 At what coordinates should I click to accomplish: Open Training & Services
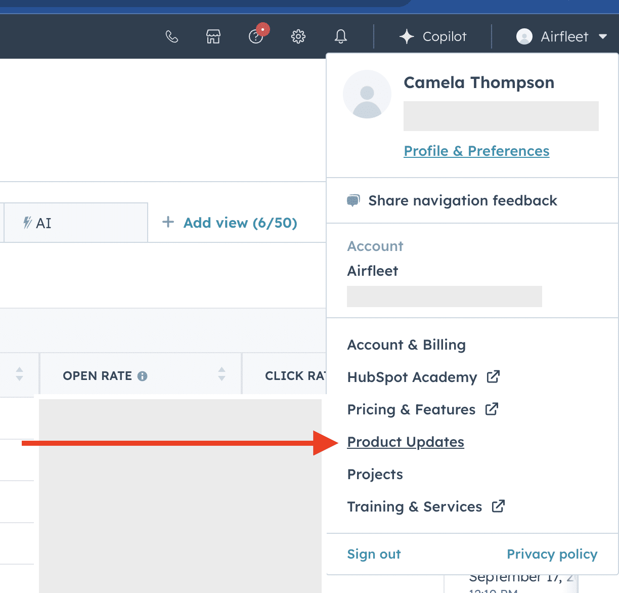pyautogui.click(x=415, y=506)
